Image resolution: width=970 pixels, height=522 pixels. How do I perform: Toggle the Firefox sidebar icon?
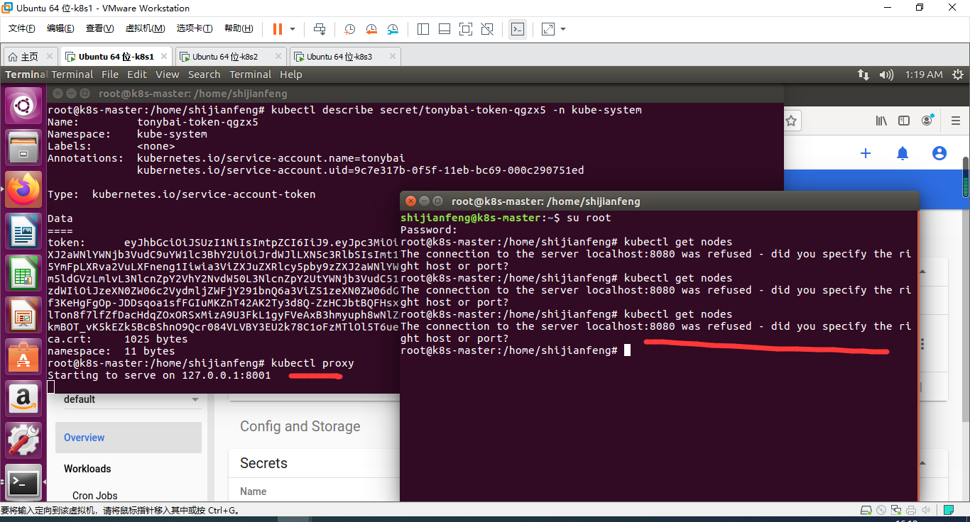[x=904, y=121]
